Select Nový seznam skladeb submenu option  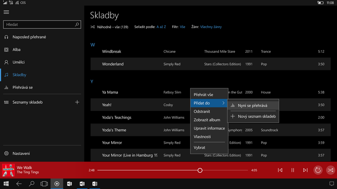(256, 116)
